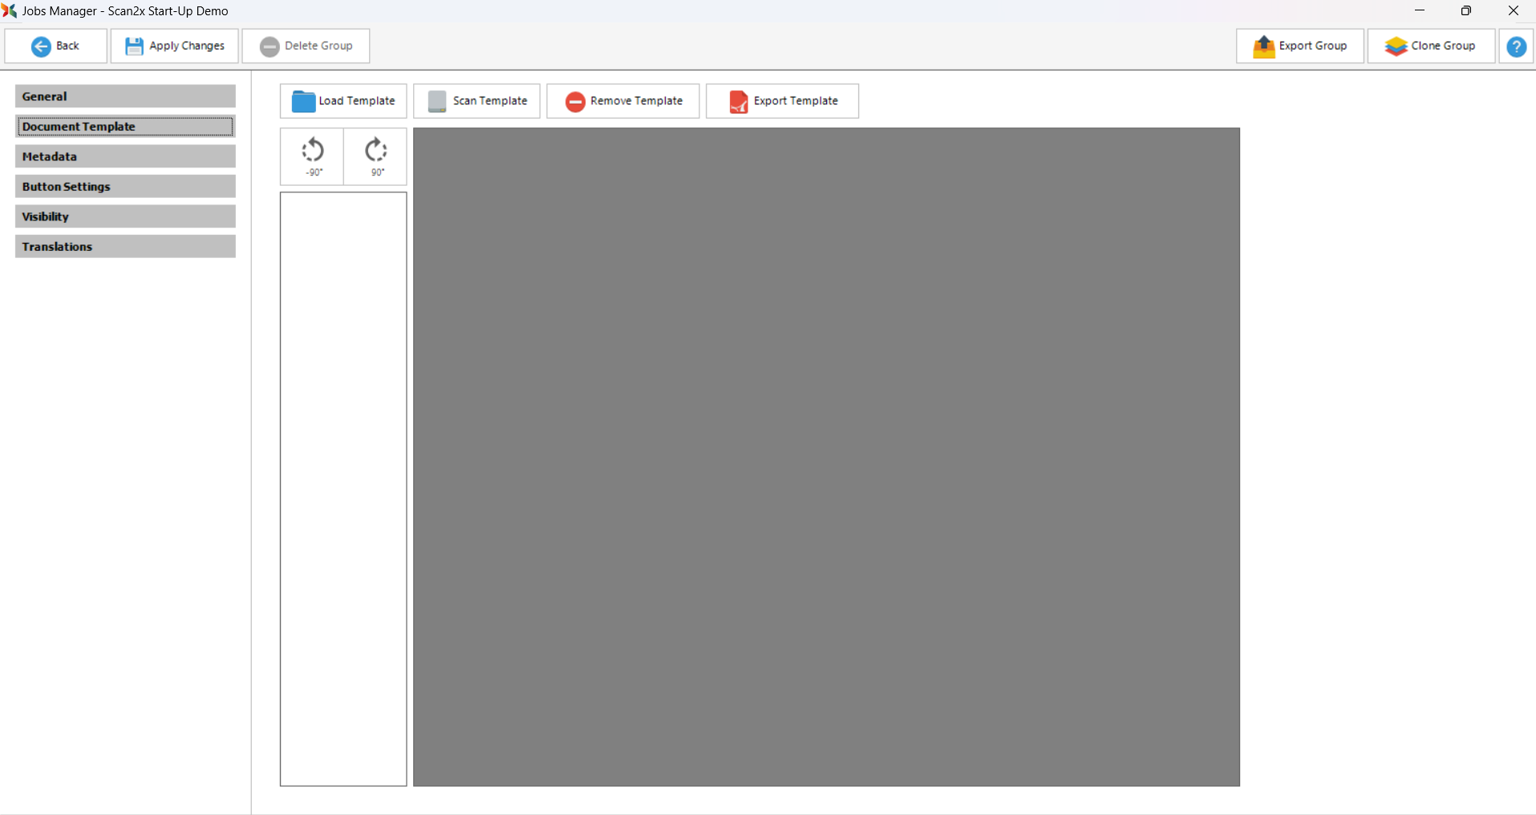Image resolution: width=1536 pixels, height=815 pixels.
Task: Open the Translations section
Action: point(125,247)
